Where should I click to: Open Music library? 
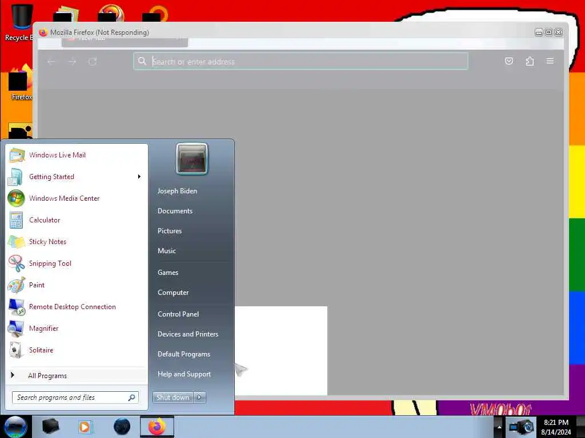click(167, 251)
